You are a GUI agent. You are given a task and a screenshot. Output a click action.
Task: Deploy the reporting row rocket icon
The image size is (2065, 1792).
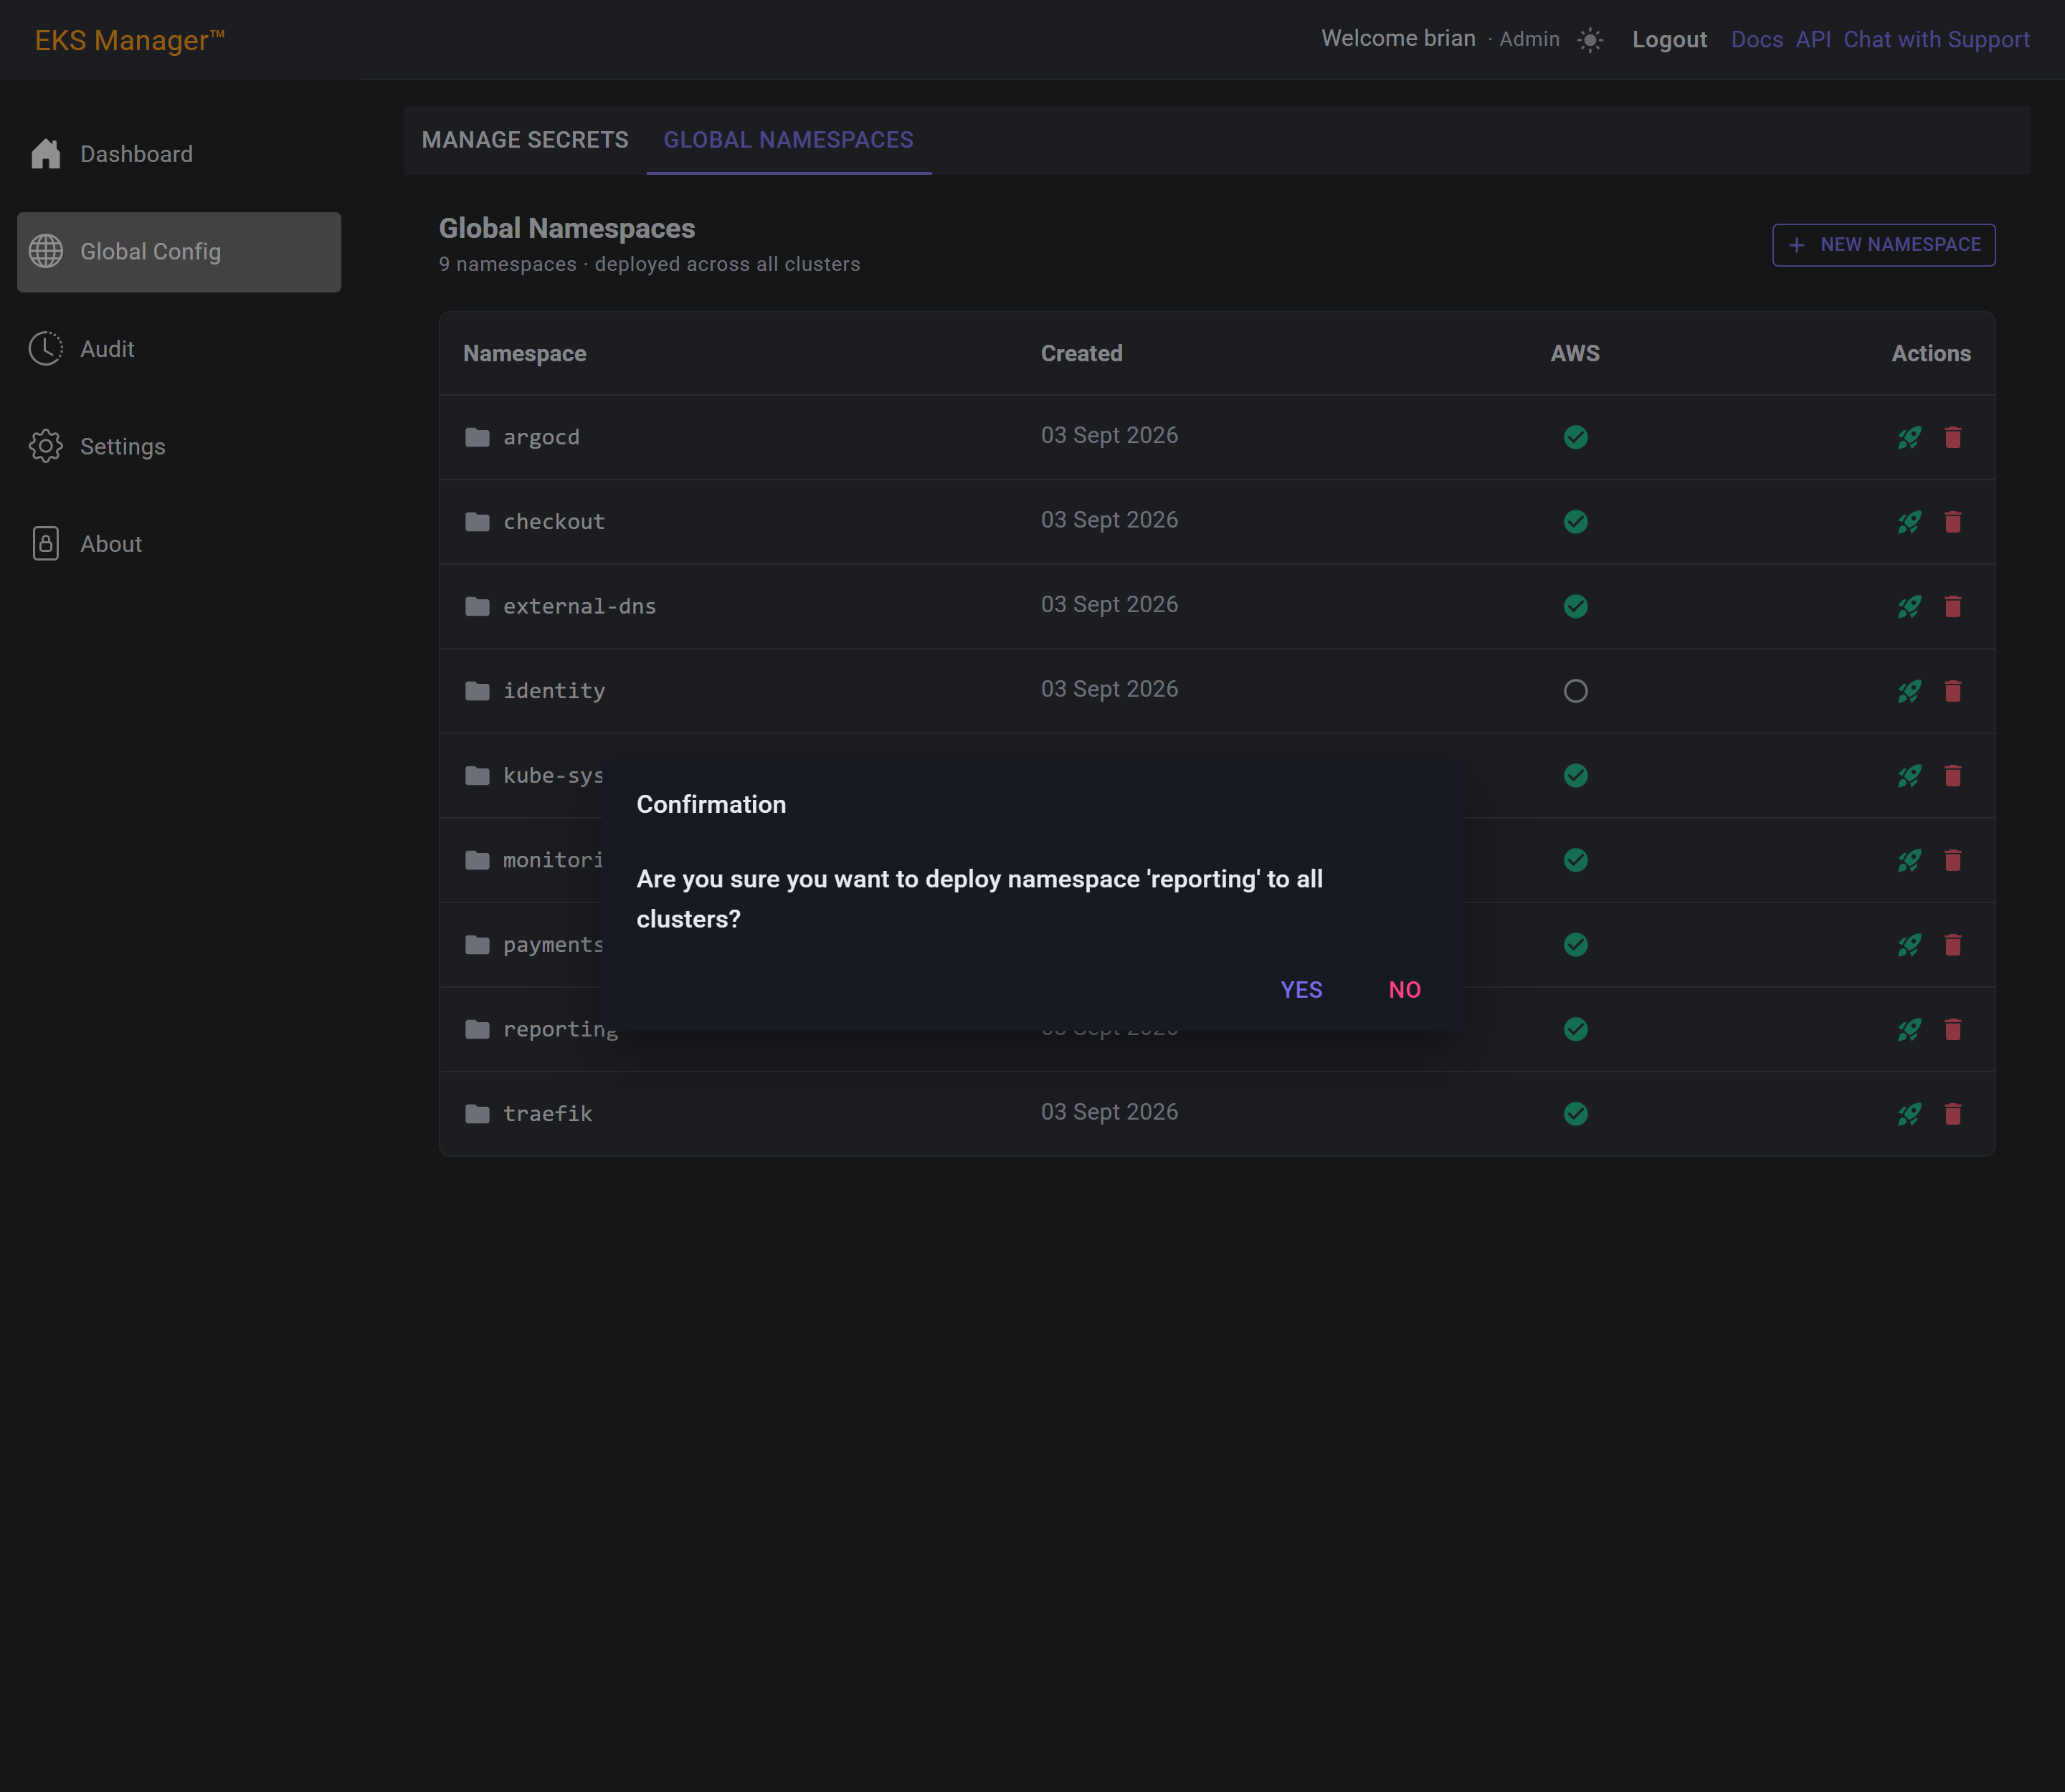click(1909, 1029)
